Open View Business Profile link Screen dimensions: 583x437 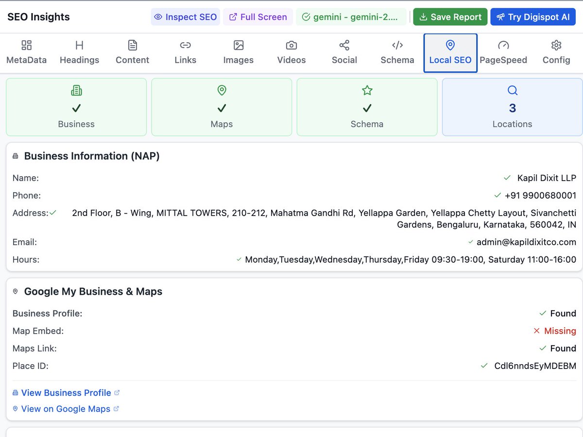point(67,393)
